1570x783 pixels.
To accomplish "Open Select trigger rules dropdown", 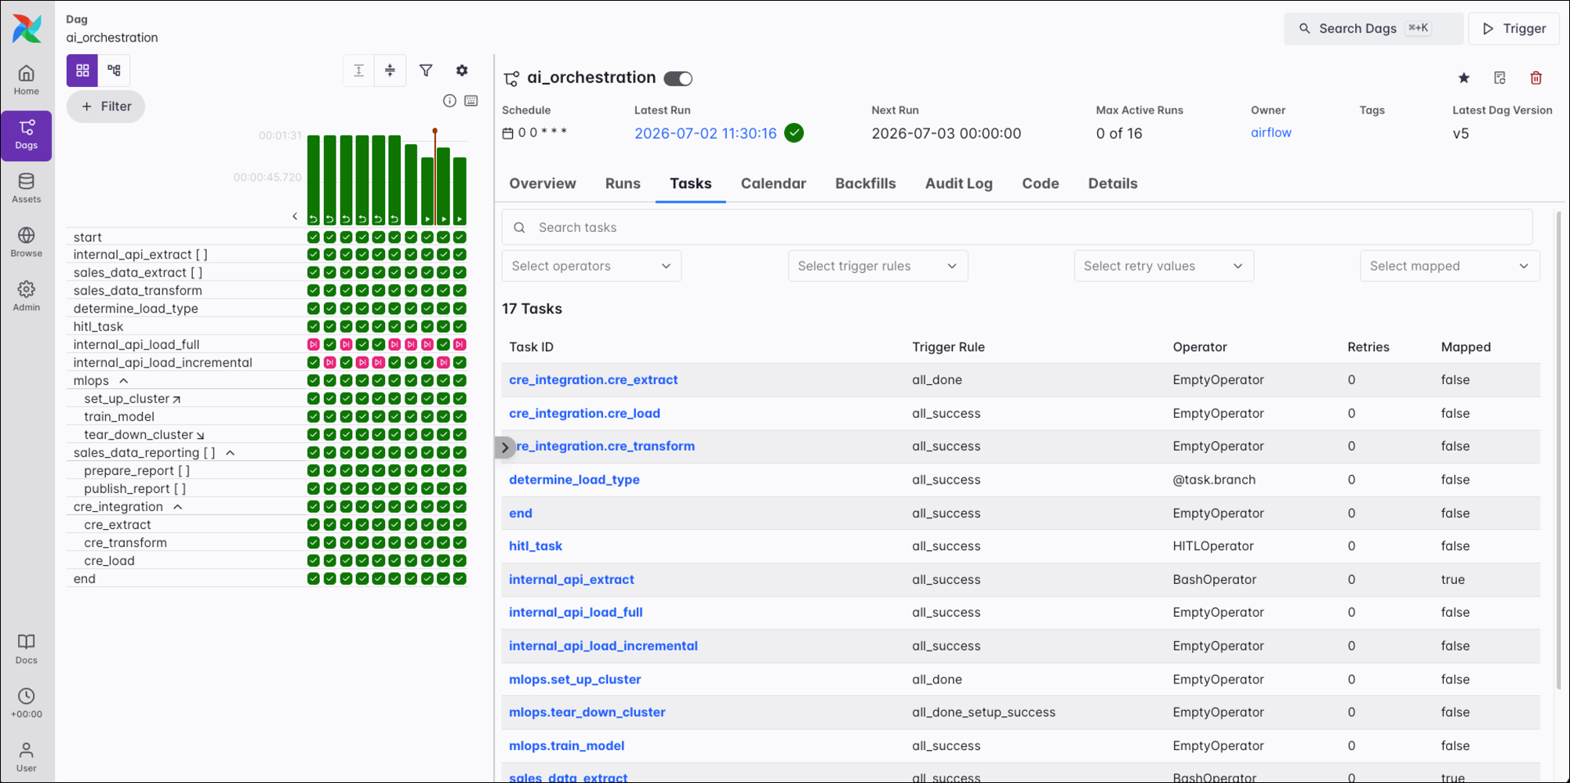I will [878, 266].
